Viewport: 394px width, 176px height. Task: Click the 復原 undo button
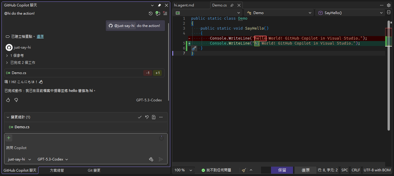306,170
